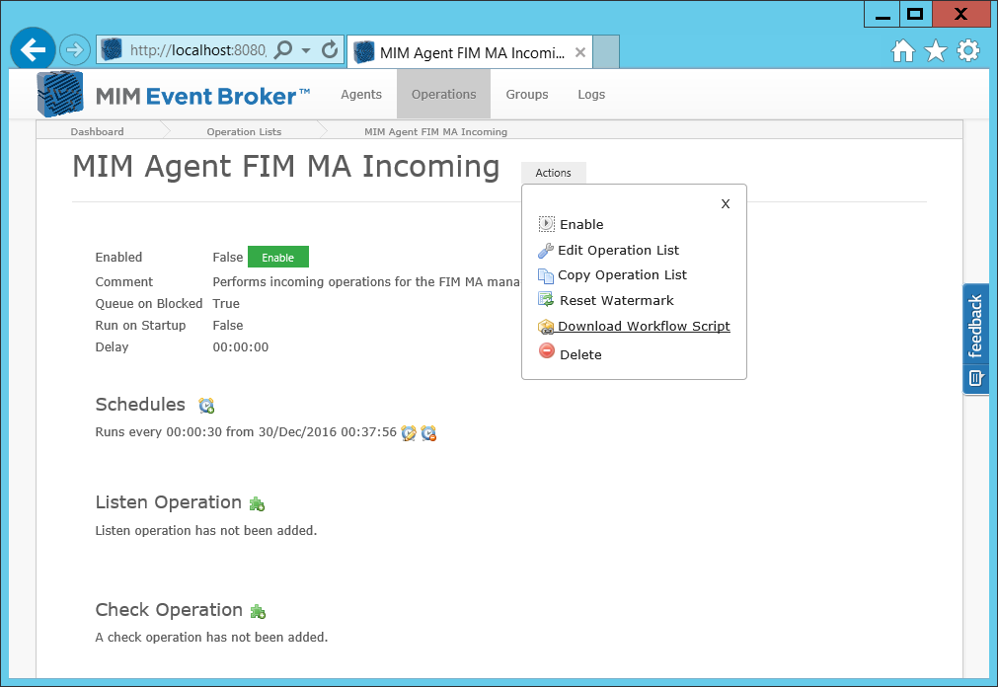This screenshot has width=998, height=687.
Task: Close the Actions popup with X
Action: 725,203
